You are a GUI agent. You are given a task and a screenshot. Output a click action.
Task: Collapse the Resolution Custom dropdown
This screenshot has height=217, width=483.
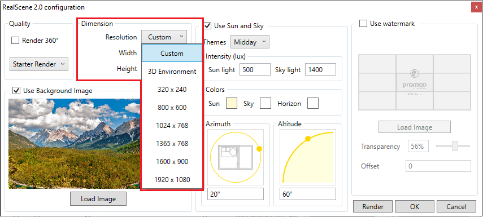click(x=164, y=37)
